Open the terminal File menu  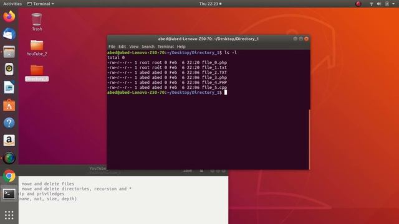(112, 47)
